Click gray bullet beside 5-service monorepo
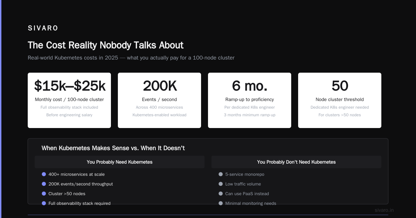 click(220, 174)
